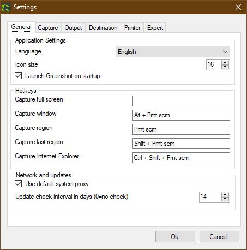The height and width of the screenshot is (250, 247).
Task: Increase Icon size with up arrow
Action: point(225,63)
